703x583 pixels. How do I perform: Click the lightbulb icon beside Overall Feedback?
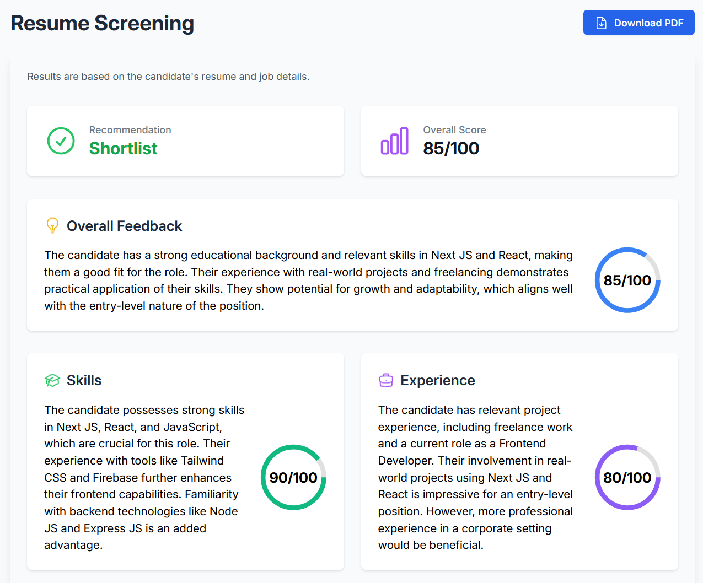pyautogui.click(x=52, y=226)
